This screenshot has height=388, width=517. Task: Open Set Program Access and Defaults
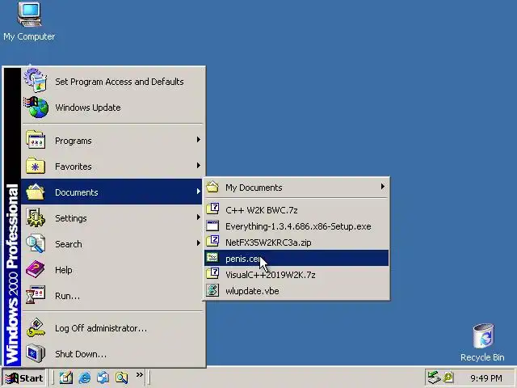(x=113, y=82)
